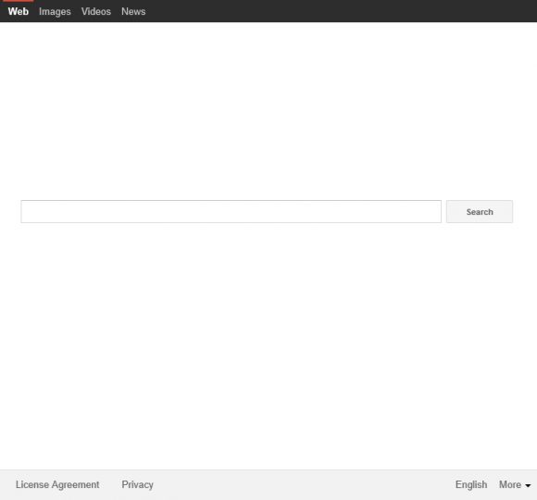Read the License Agreement terms

click(57, 484)
